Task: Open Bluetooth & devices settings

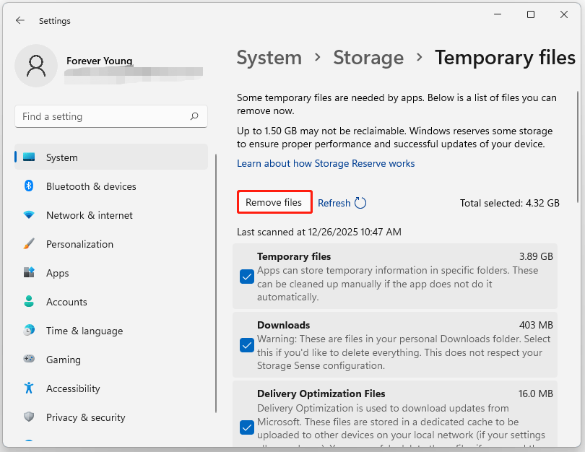Action: (29, 186)
